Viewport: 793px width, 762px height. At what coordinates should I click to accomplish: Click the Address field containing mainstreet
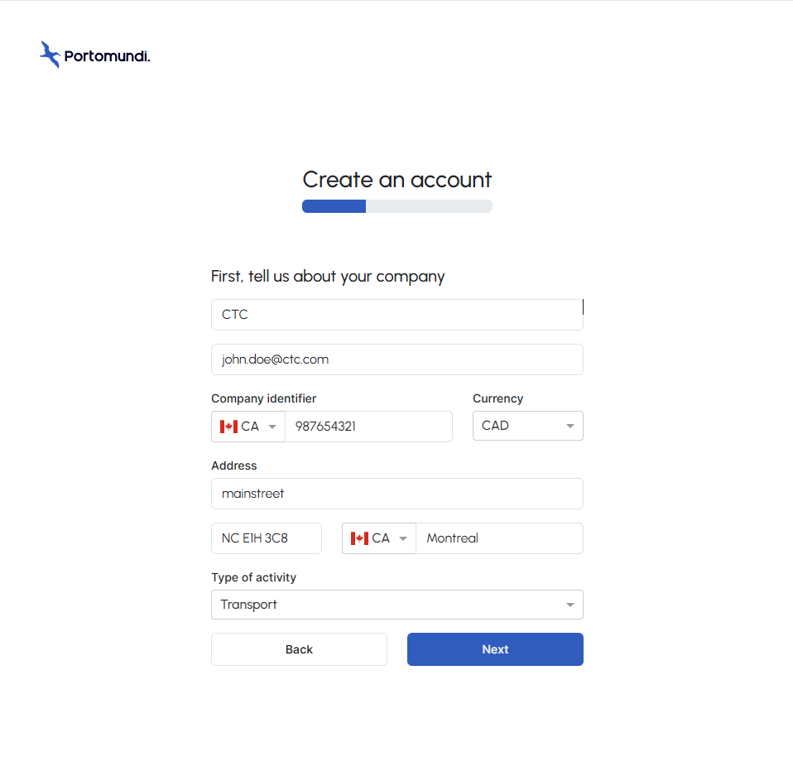[x=397, y=494]
